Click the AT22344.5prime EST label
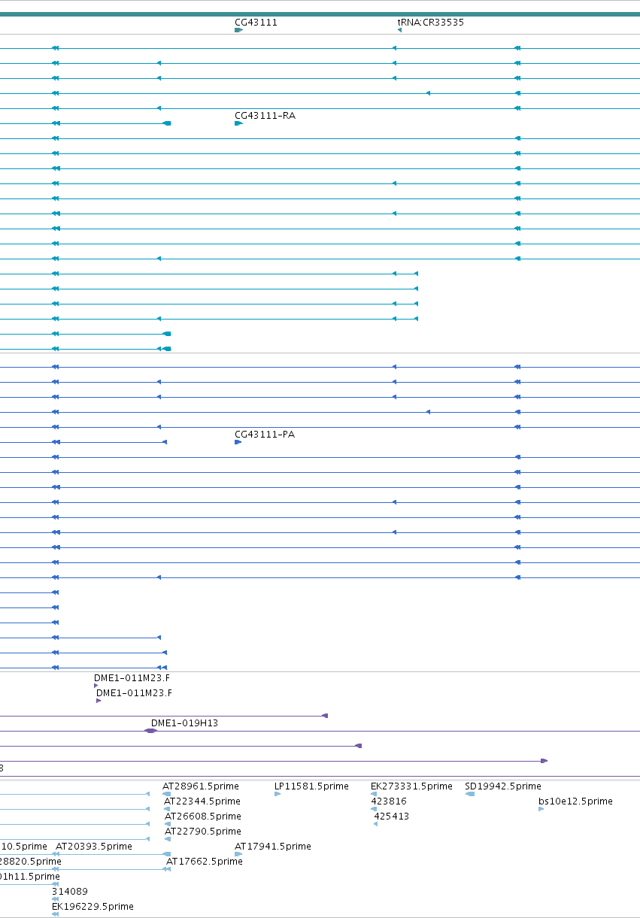 coord(202,801)
